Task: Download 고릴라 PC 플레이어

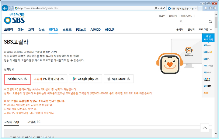Action: [x=49, y=79]
